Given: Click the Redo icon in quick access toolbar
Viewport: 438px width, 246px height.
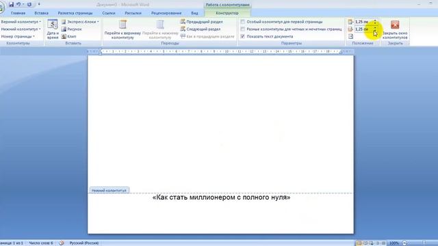Looking at the screenshot, I should tap(29, 5).
